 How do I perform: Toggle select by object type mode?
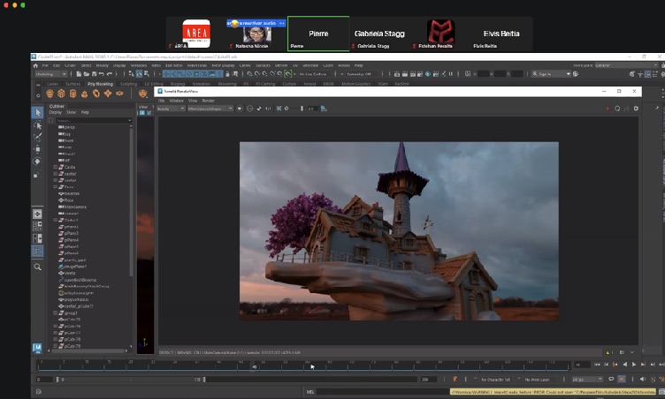pos(139,74)
